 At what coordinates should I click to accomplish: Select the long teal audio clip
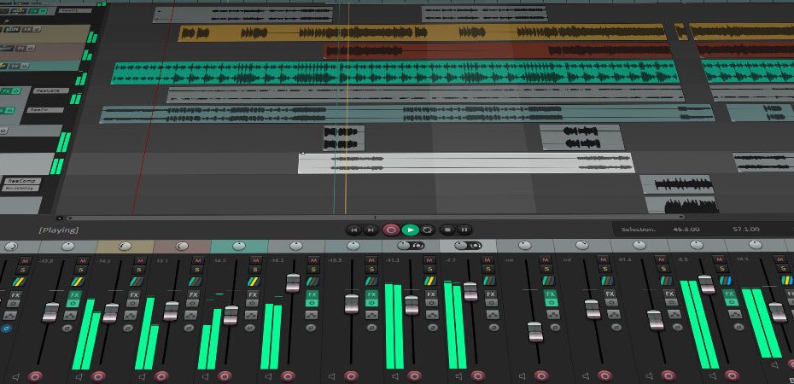tap(393, 73)
